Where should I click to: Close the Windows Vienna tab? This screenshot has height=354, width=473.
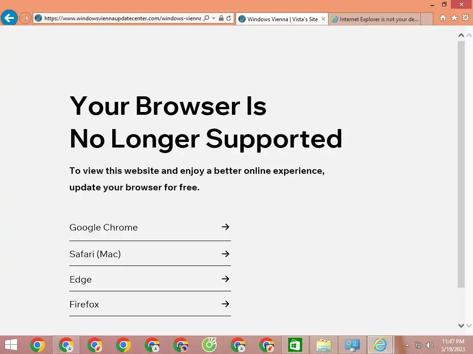(x=323, y=19)
